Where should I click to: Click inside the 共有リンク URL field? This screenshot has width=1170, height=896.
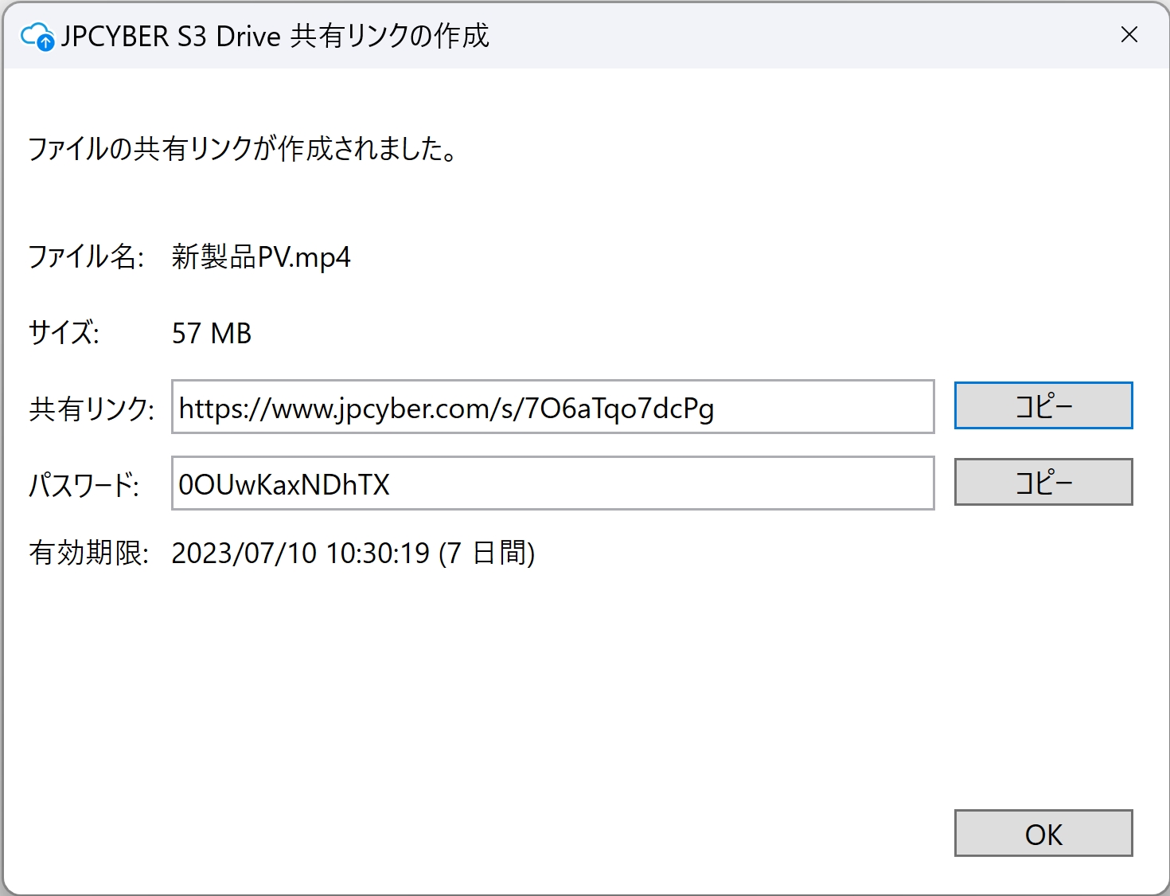click(552, 408)
